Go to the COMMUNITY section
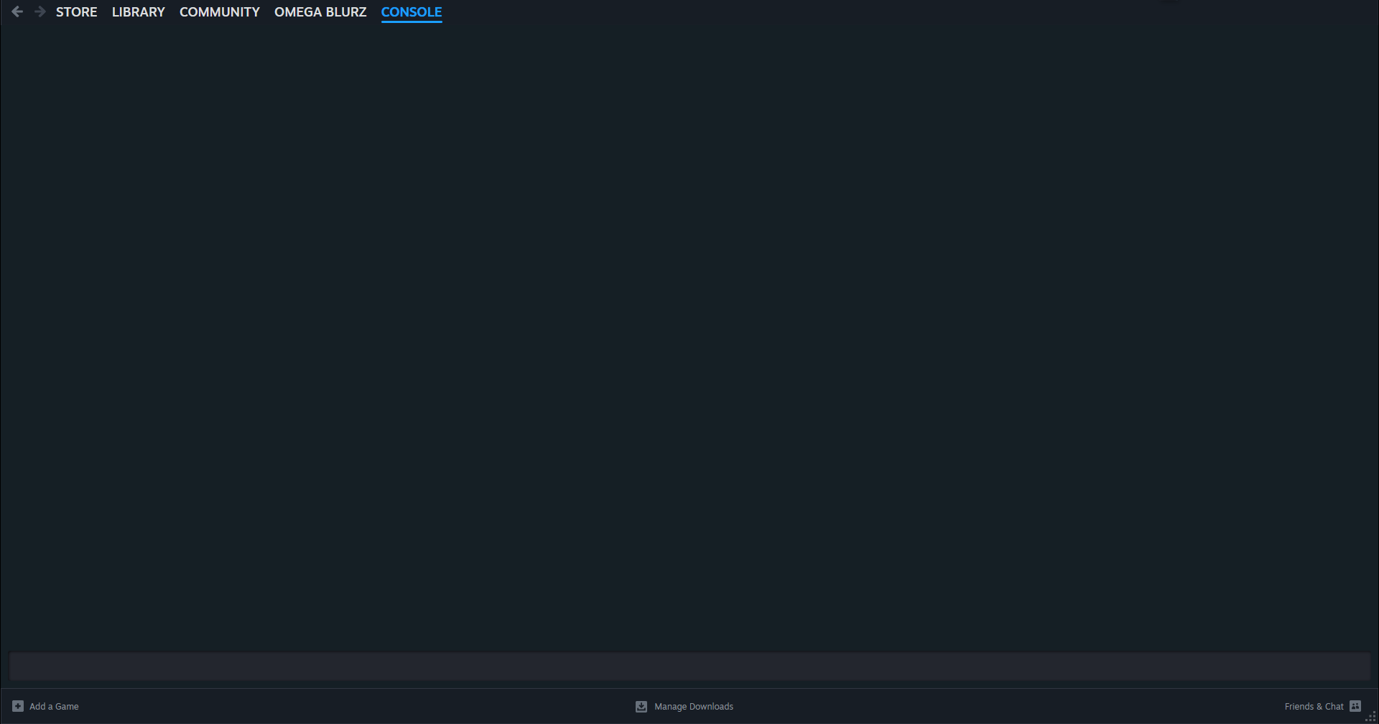The height and width of the screenshot is (724, 1379). [x=219, y=12]
